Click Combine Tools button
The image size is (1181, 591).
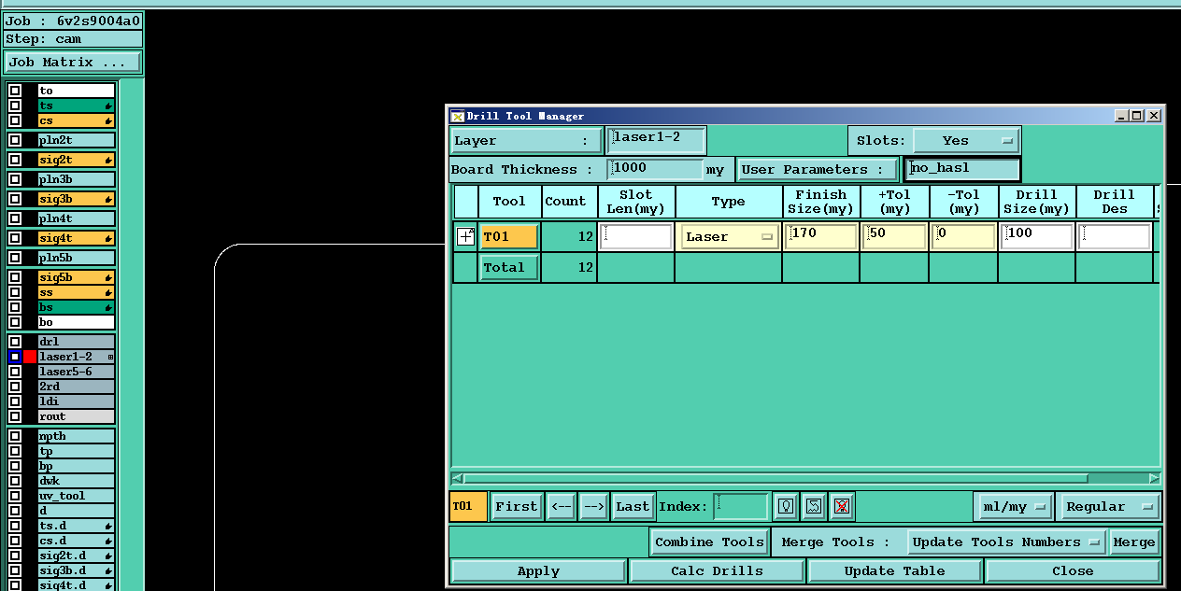click(709, 542)
